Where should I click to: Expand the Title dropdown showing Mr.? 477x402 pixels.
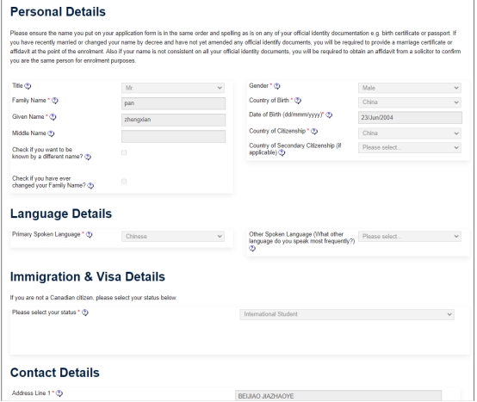coord(173,88)
